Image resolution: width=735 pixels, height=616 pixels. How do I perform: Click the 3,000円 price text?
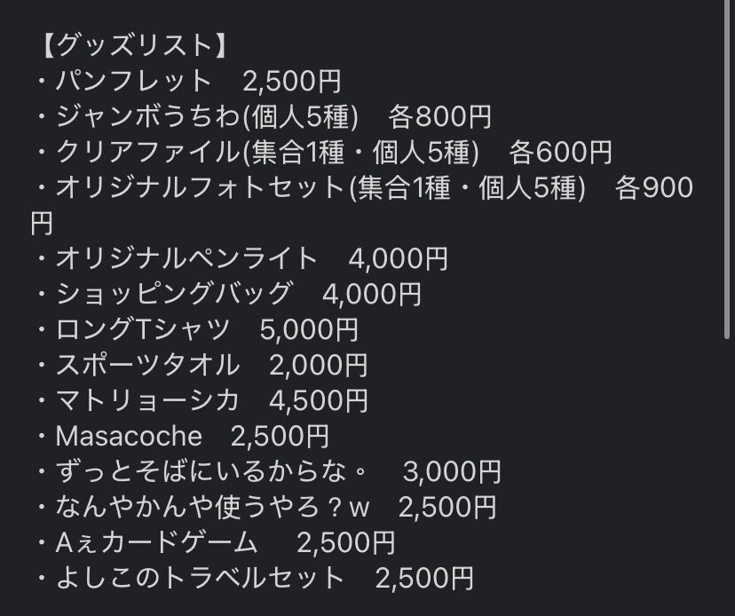(452, 472)
